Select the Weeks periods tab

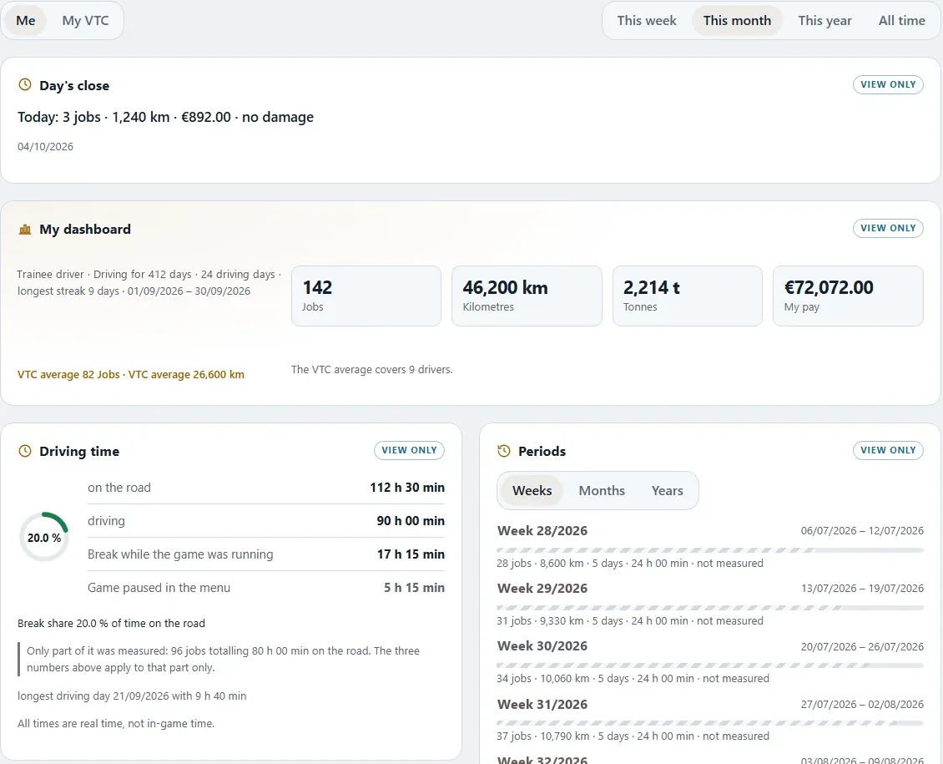(x=532, y=491)
